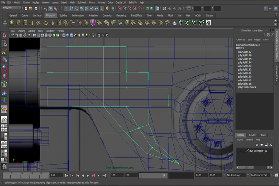Switch to the Animation shelf tab
This screenshot has width=279, height=186.
pyautogui.click(x=93, y=15)
